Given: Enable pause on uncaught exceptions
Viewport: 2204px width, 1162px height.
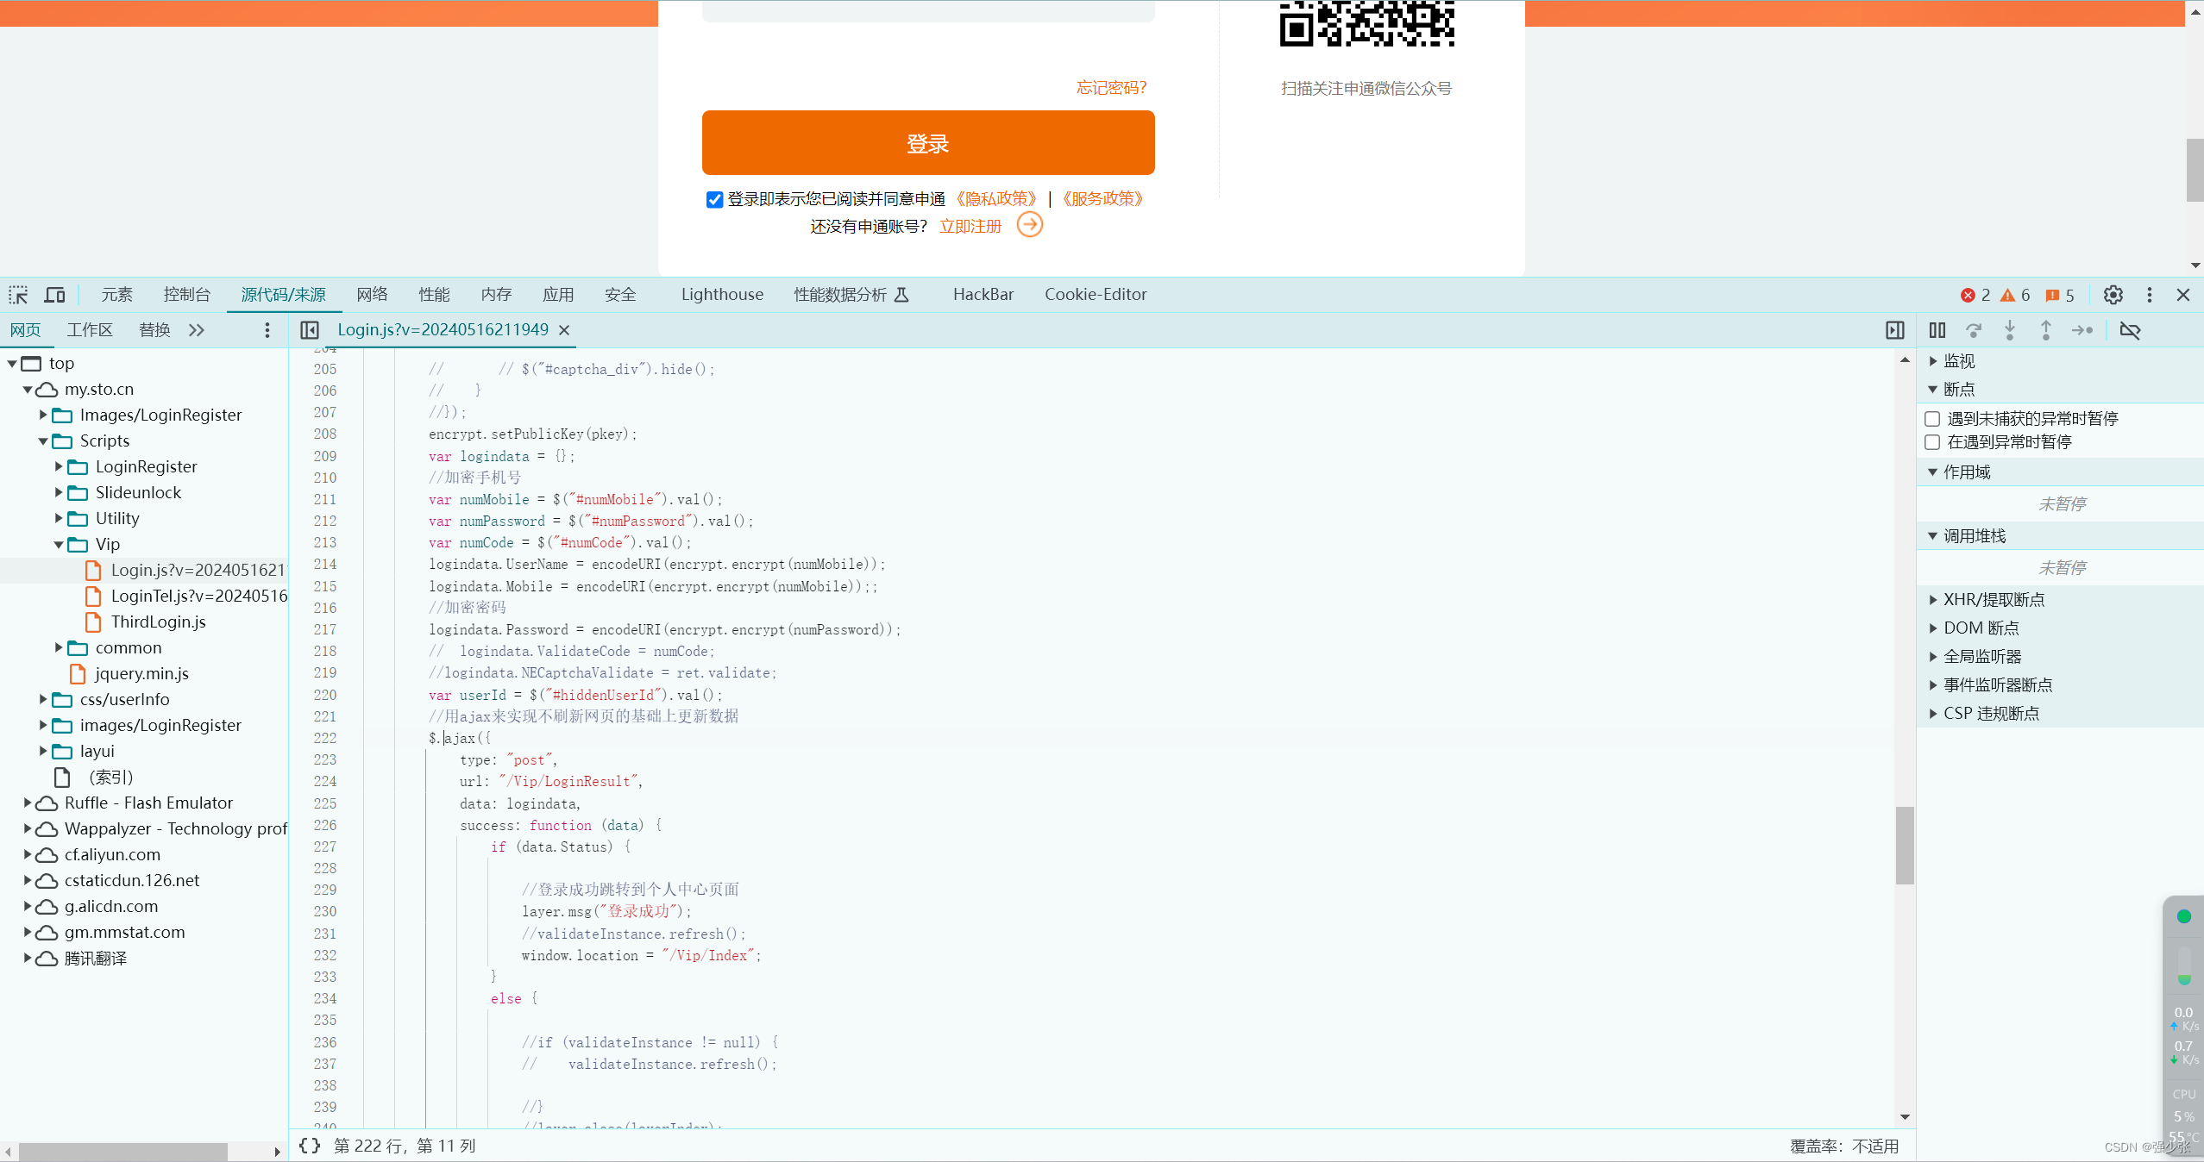Looking at the screenshot, I should [1932, 419].
